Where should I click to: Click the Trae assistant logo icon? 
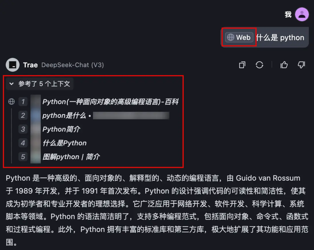pos(13,65)
